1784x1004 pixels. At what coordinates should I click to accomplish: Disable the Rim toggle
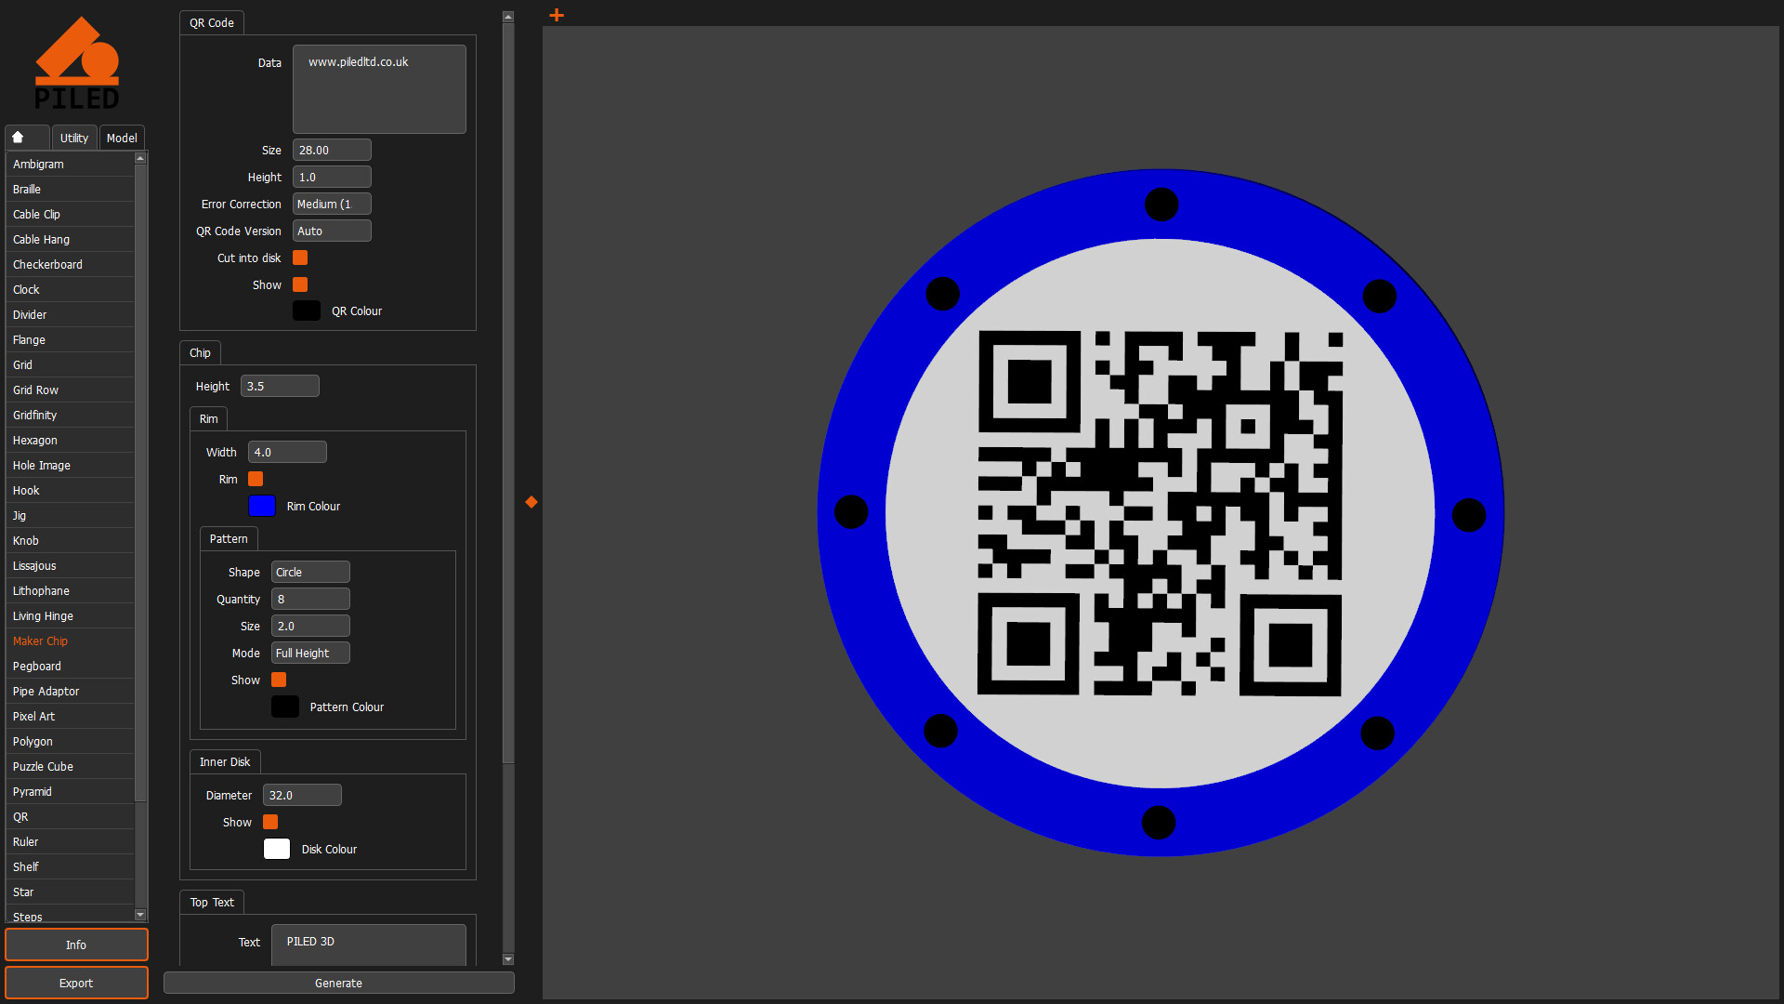point(256,479)
